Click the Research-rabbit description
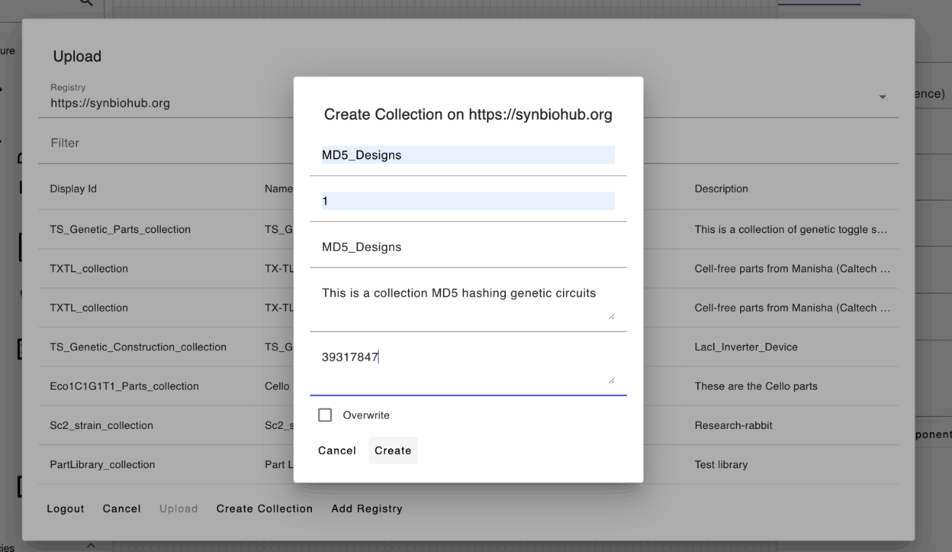Screen dimensions: 952x552 tap(733, 425)
